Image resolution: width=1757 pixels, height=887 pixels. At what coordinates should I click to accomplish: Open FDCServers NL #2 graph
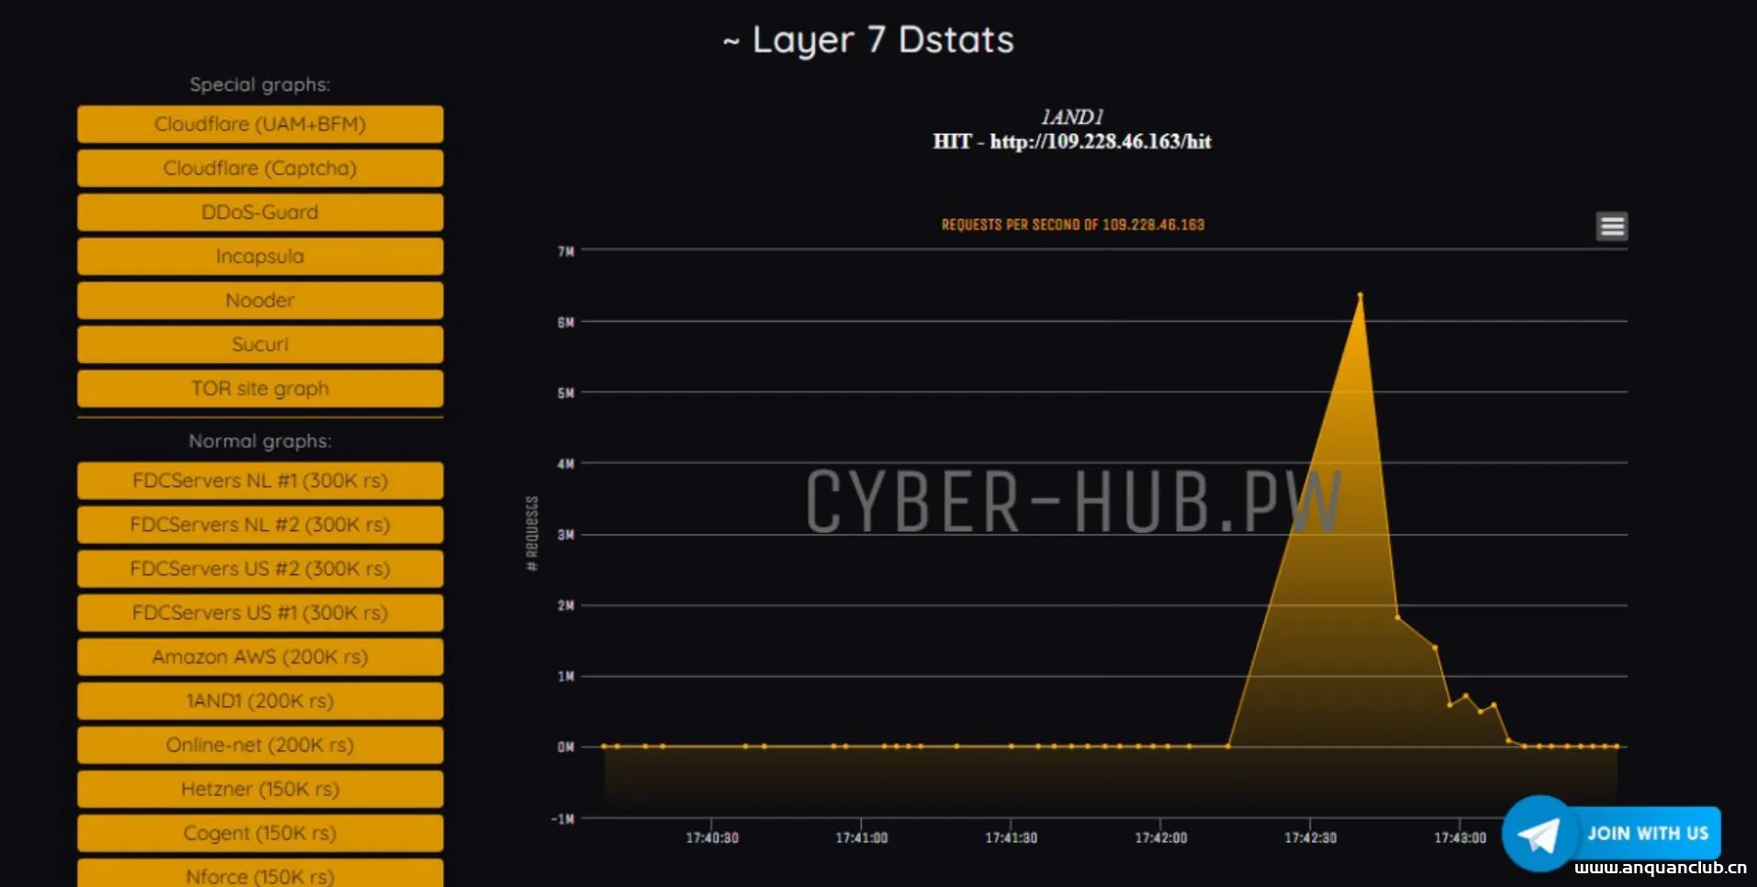(260, 524)
